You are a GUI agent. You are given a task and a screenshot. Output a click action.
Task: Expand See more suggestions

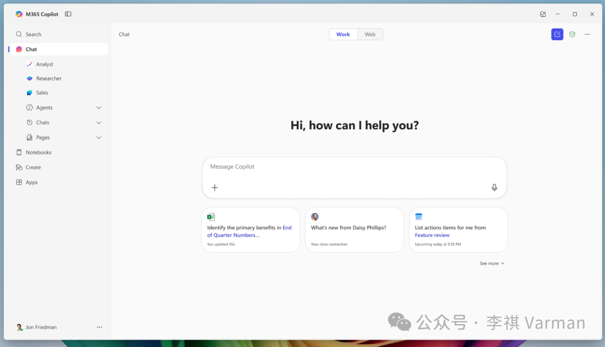(492, 264)
